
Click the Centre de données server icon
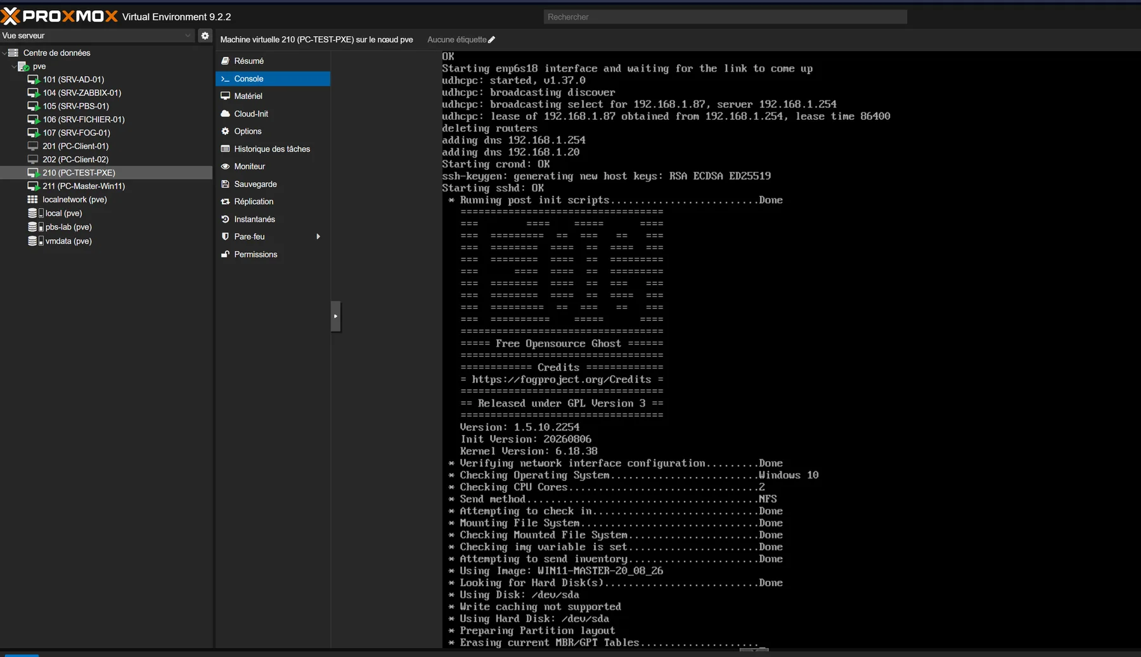coord(13,53)
